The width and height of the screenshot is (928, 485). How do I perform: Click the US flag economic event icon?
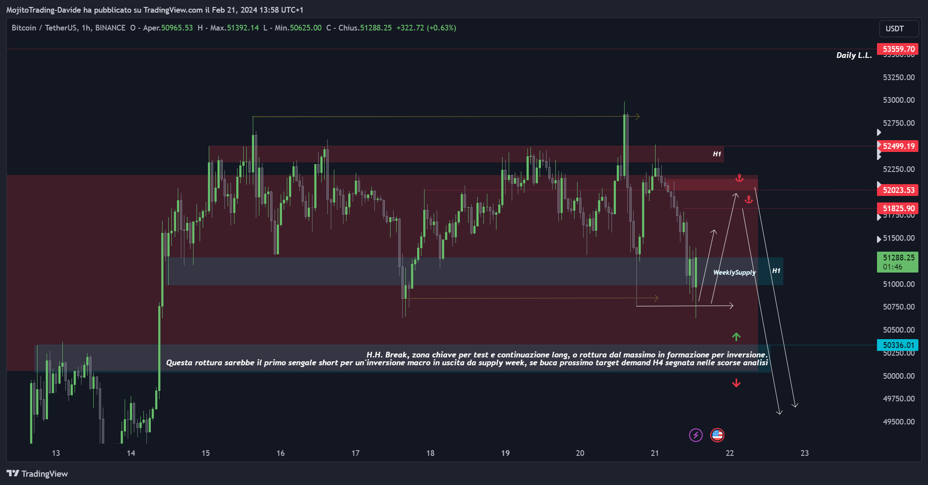717,435
